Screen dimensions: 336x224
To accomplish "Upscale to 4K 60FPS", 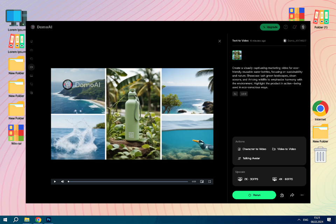I will point(283,179).
